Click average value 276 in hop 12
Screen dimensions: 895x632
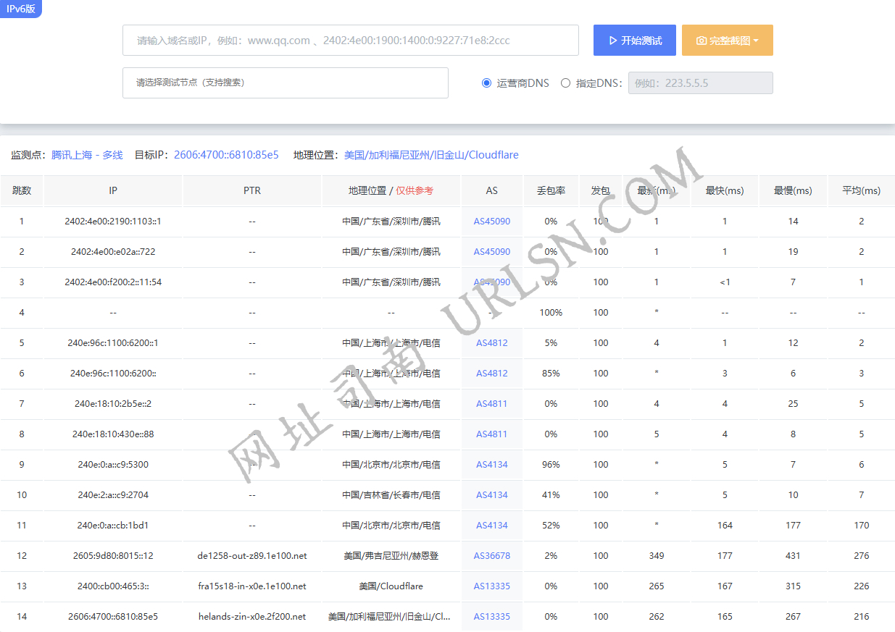click(862, 556)
